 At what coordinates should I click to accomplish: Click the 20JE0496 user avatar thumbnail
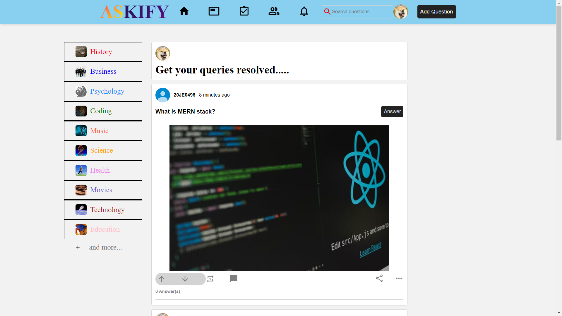(x=162, y=95)
